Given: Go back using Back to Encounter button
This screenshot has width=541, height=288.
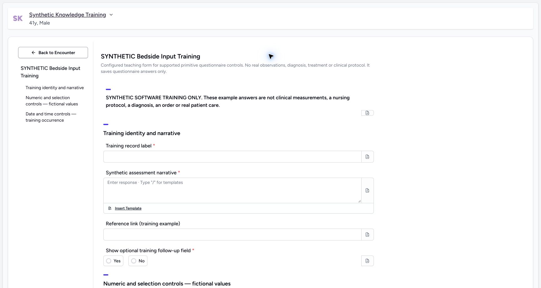Looking at the screenshot, I should point(53,53).
